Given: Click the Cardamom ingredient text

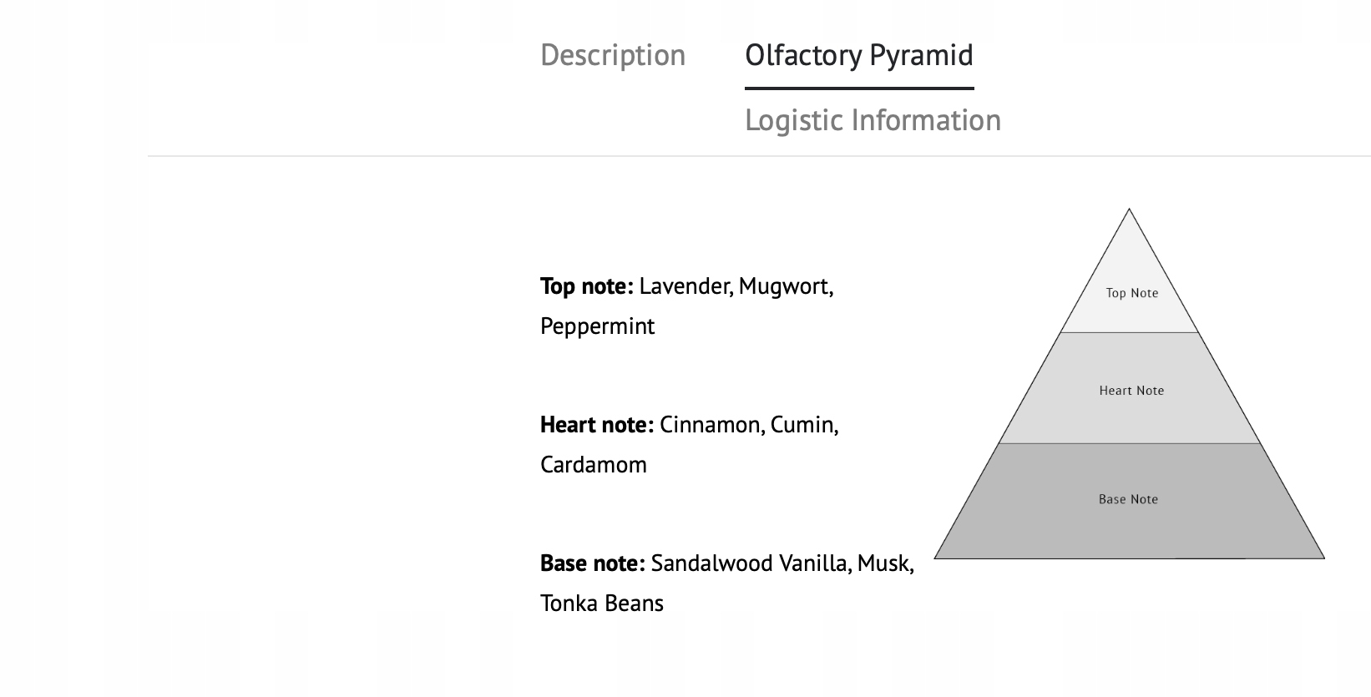Looking at the screenshot, I should pos(593,465).
